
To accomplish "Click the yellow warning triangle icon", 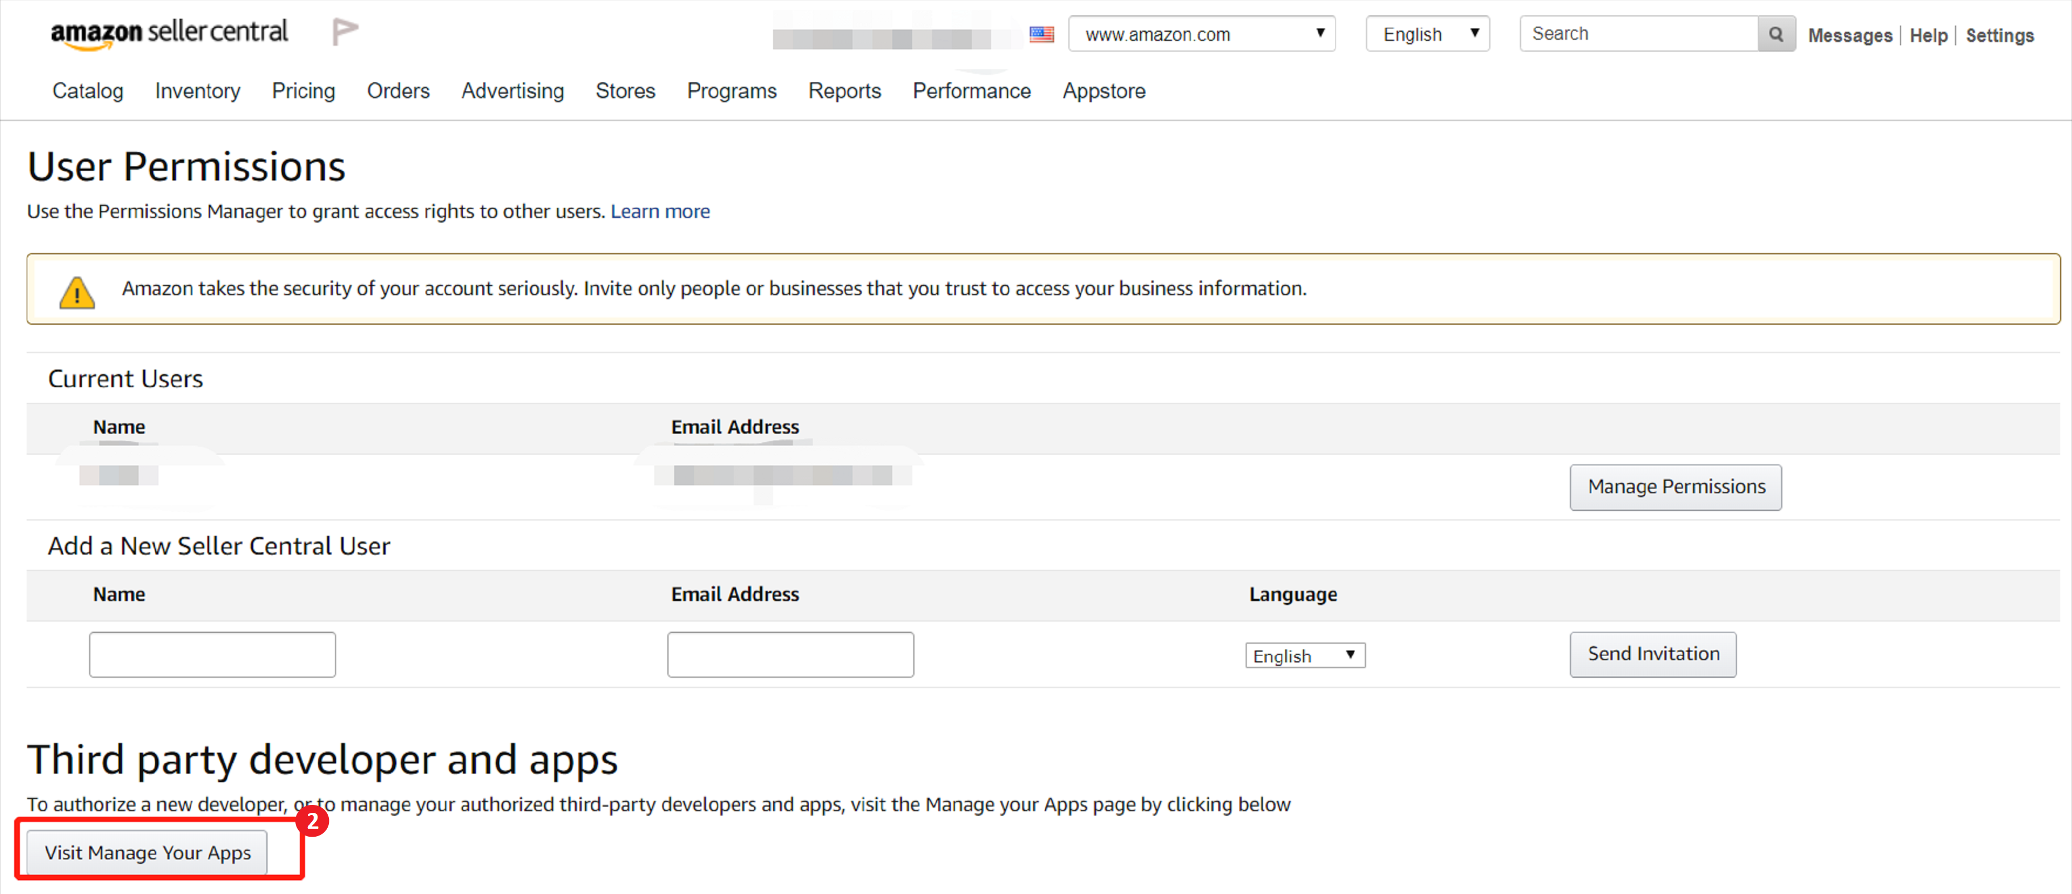I will coord(77,292).
